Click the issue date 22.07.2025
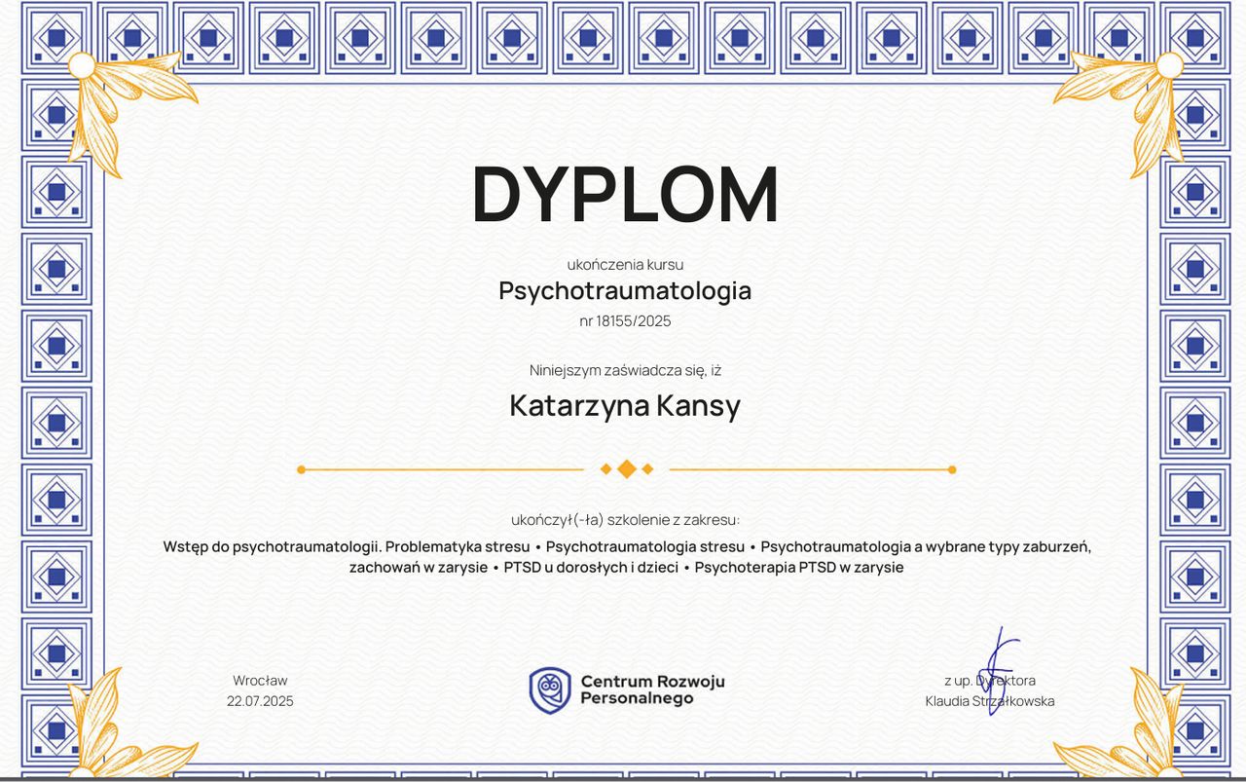This screenshot has height=782, width=1246. coord(260,701)
